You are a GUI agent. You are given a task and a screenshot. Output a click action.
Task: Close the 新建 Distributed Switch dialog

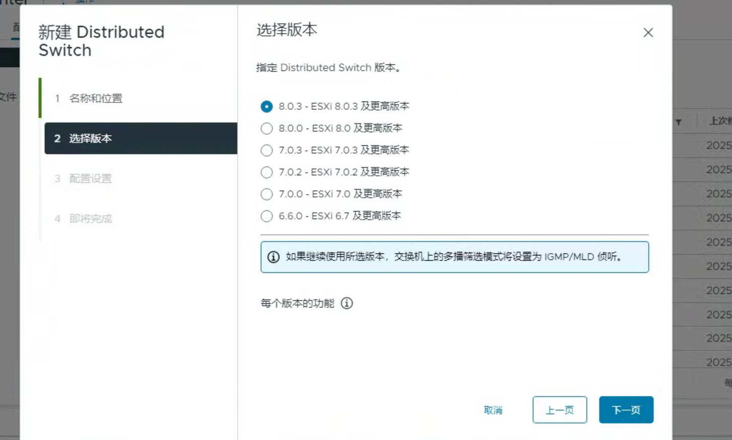coord(648,33)
